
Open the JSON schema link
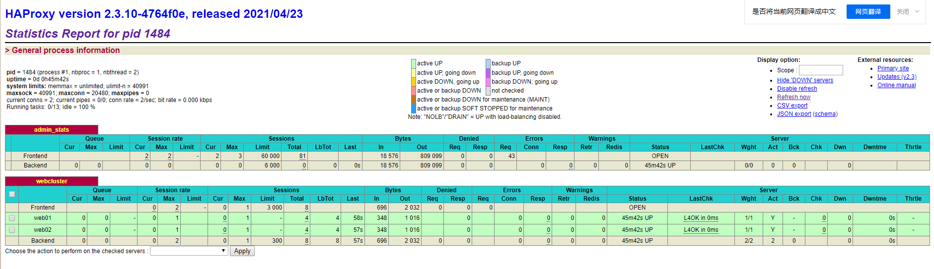[x=825, y=114]
